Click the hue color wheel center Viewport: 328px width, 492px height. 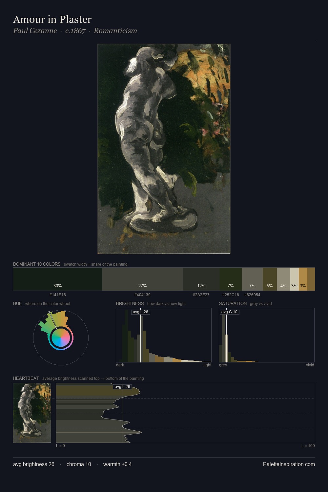[x=61, y=338]
